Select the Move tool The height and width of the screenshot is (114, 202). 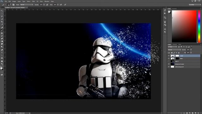pyautogui.click(x=2, y=11)
